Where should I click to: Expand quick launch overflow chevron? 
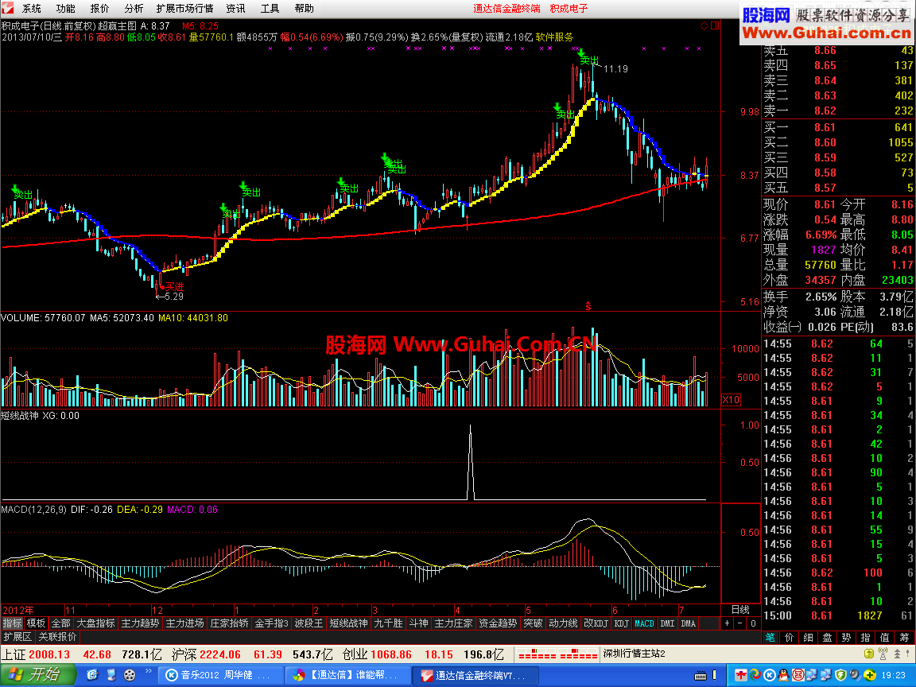(149, 672)
